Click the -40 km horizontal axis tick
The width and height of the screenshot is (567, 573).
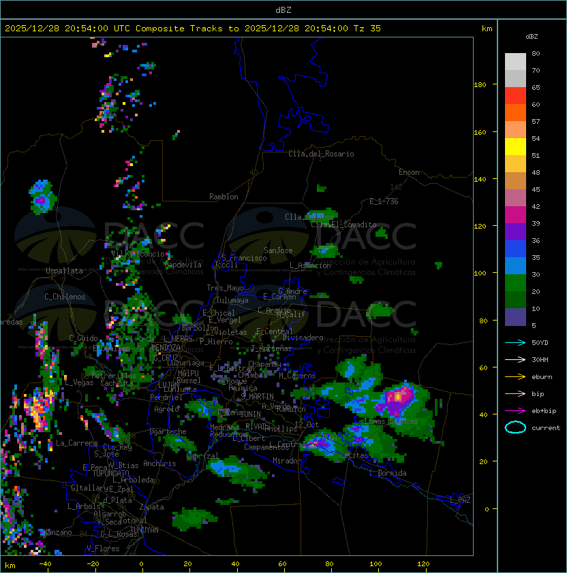coord(45,564)
